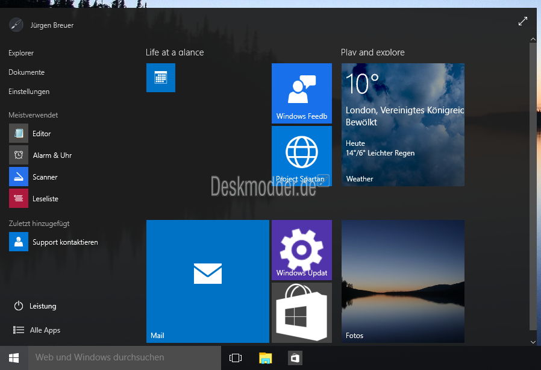Click the Alle Apps list icon
Image resolution: width=541 pixels, height=370 pixels.
click(x=19, y=330)
